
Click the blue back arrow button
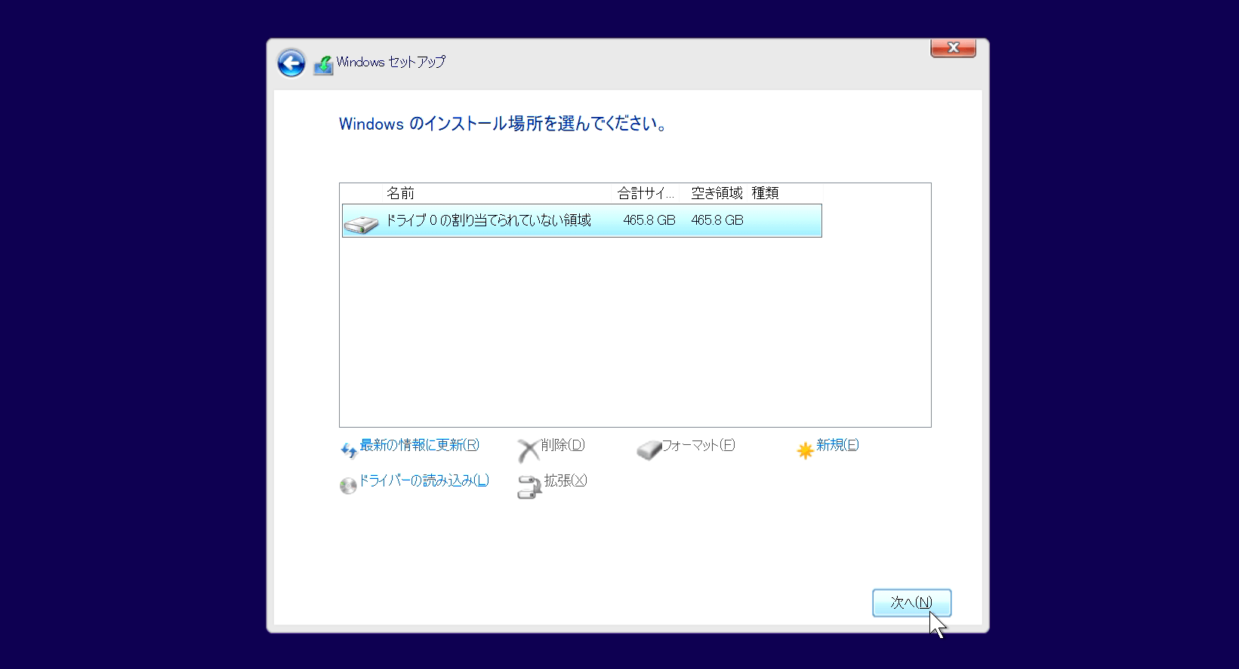pyautogui.click(x=291, y=63)
